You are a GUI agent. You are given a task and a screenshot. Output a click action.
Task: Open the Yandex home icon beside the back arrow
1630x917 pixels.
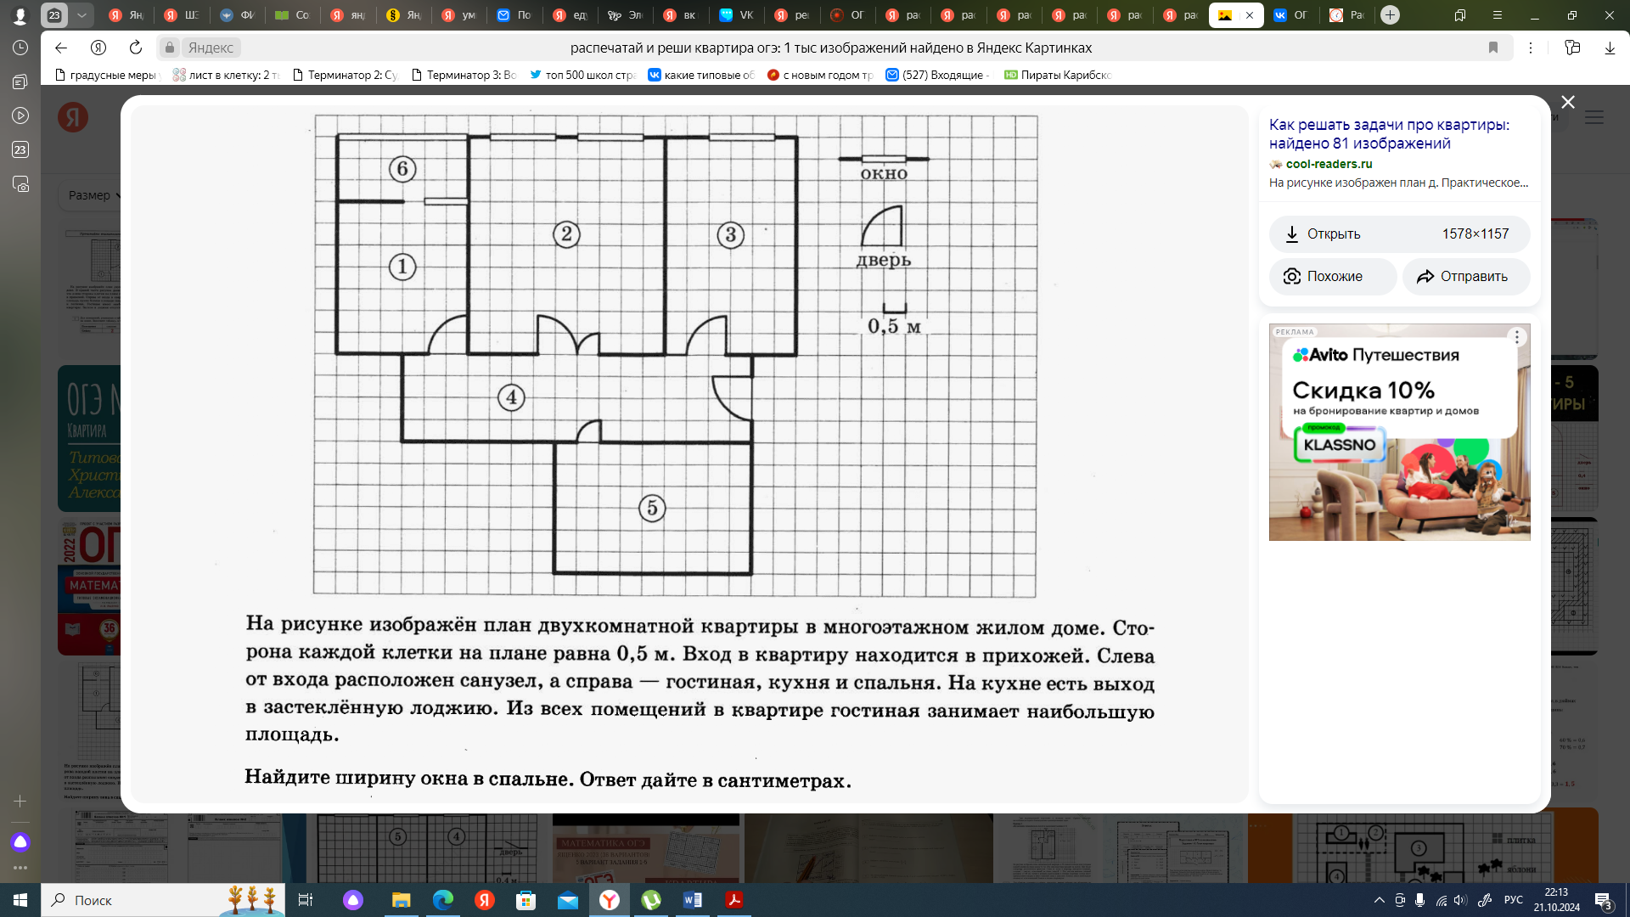click(98, 48)
